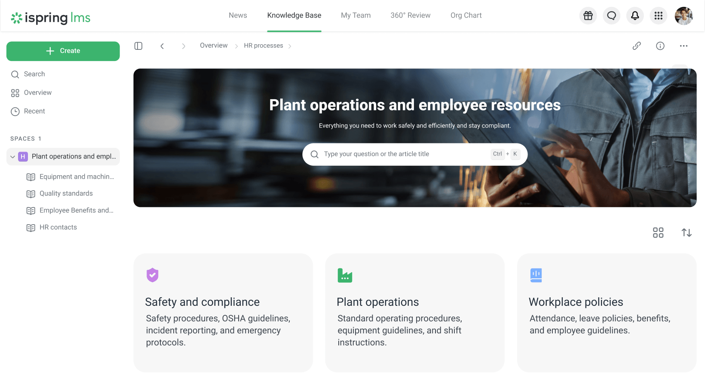Copy the page link icon
The height and width of the screenshot is (378, 705).
pyautogui.click(x=637, y=46)
